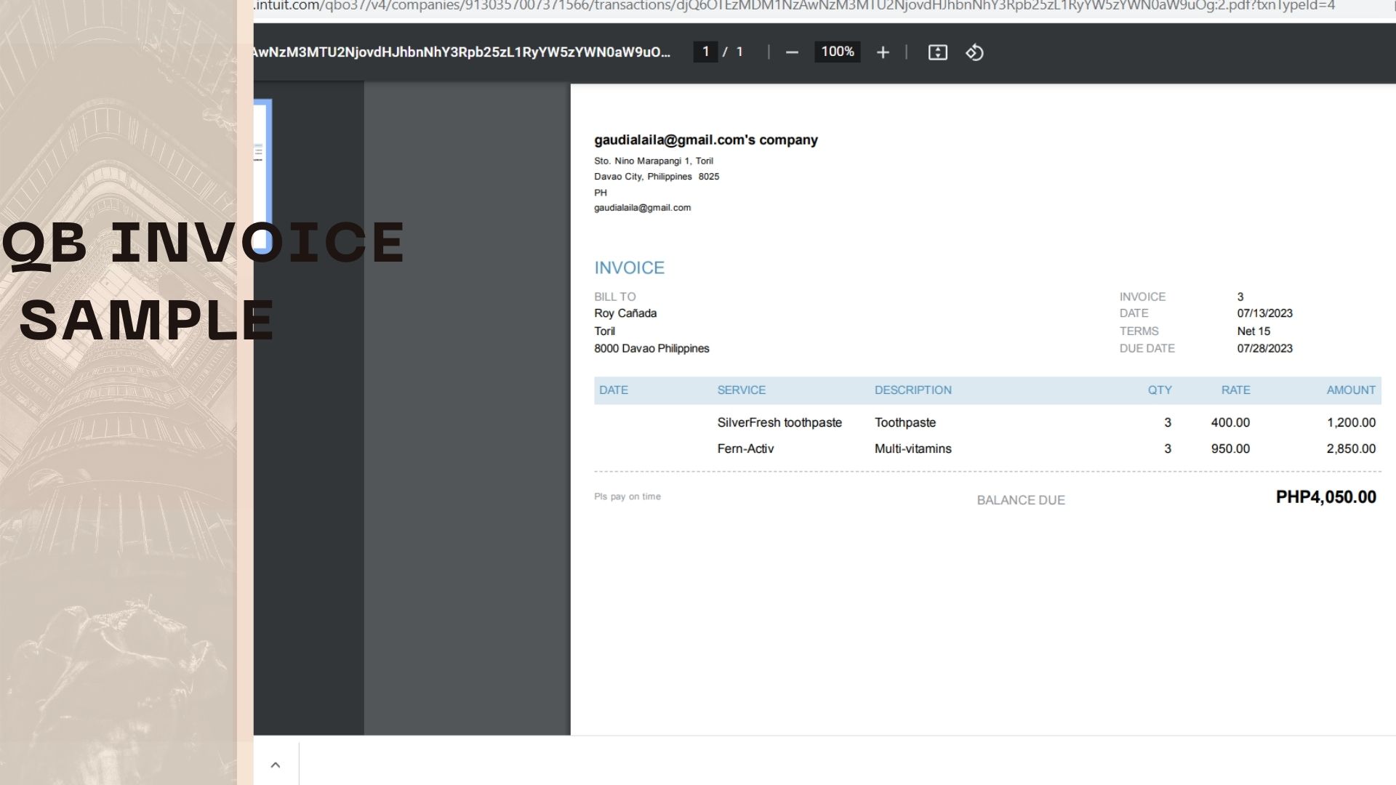Click the due date 07/28/2023 value
1396x785 pixels.
pyautogui.click(x=1264, y=349)
